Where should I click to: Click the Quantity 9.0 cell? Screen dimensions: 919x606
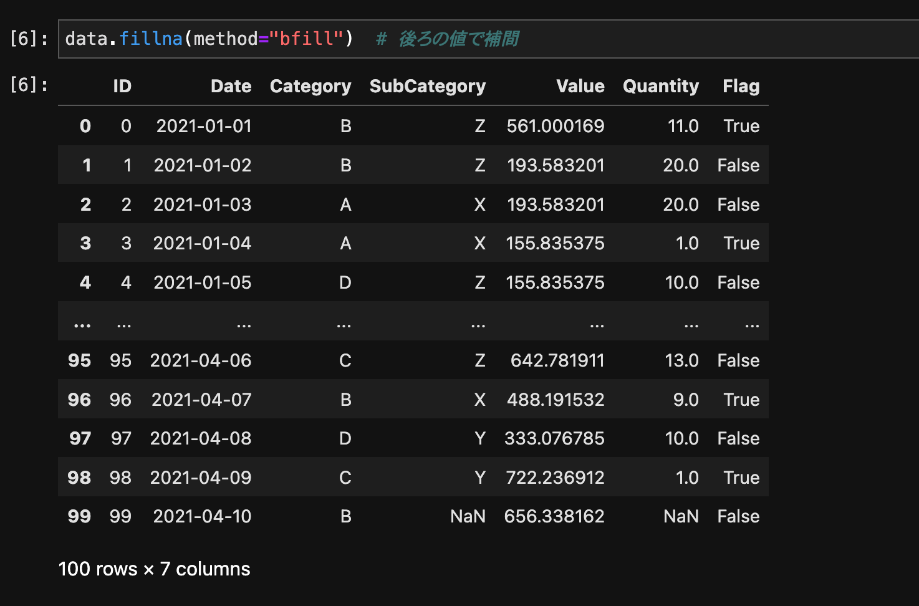[686, 400]
